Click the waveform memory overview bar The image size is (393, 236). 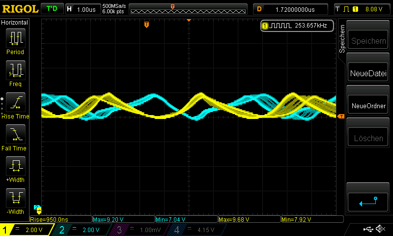click(188, 9)
